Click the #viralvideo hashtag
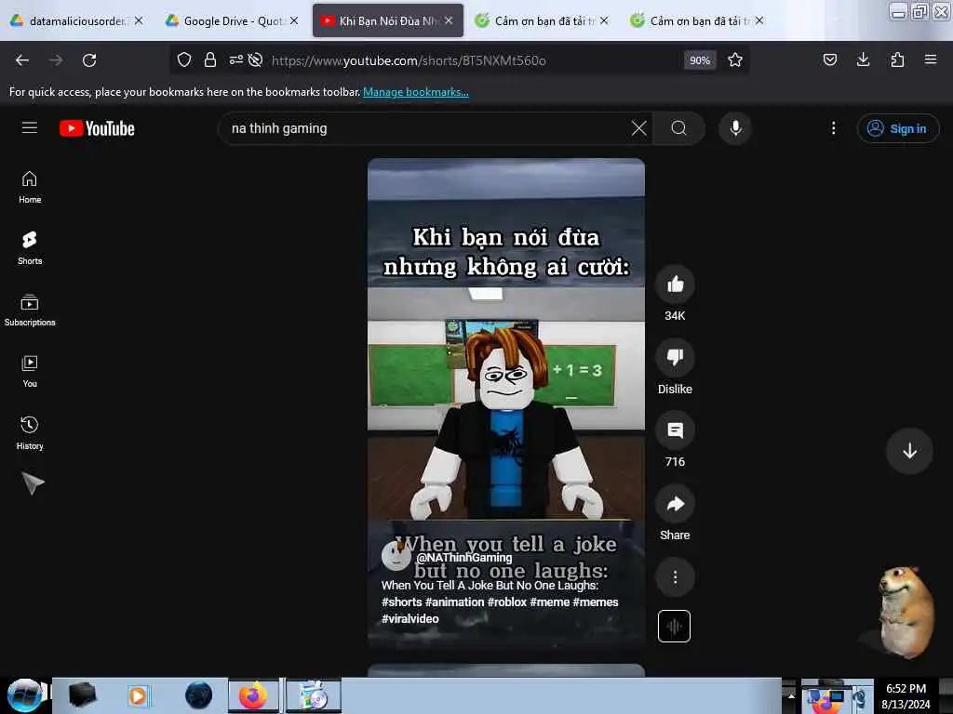 pos(410,618)
